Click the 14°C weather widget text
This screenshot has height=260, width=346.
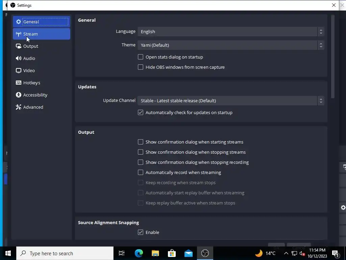[x=270, y=253]
